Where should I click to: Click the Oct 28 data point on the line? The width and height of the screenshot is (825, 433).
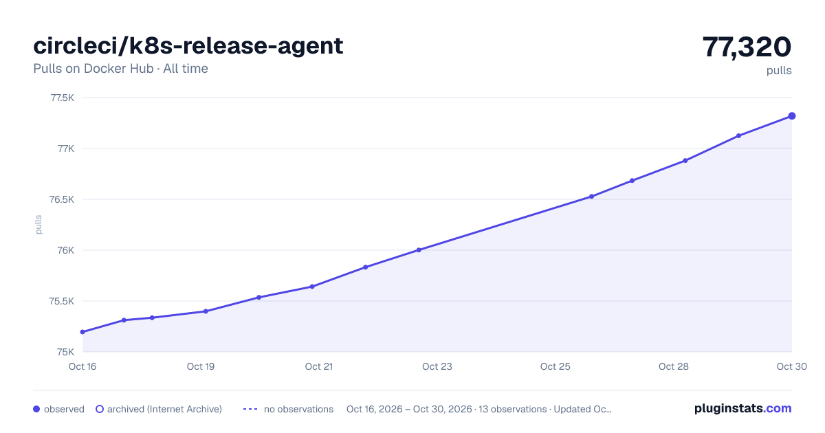[685, 161]
